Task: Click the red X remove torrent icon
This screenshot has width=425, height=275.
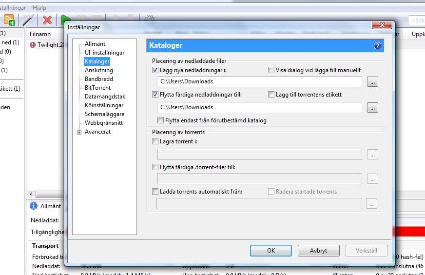Action: (x=47, y=20)
